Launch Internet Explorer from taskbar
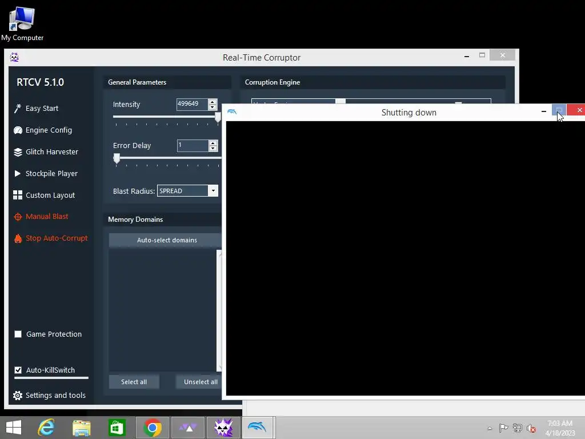The width and height of the screenshot is (585, 439). click(x=46, y=428)
